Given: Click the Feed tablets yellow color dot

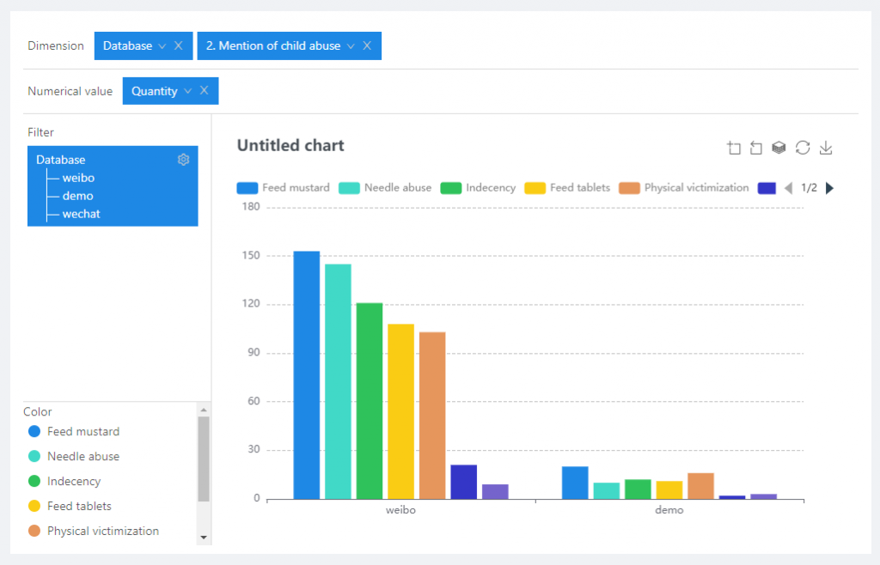Looking at the screenshot, I should coord(34,507).
